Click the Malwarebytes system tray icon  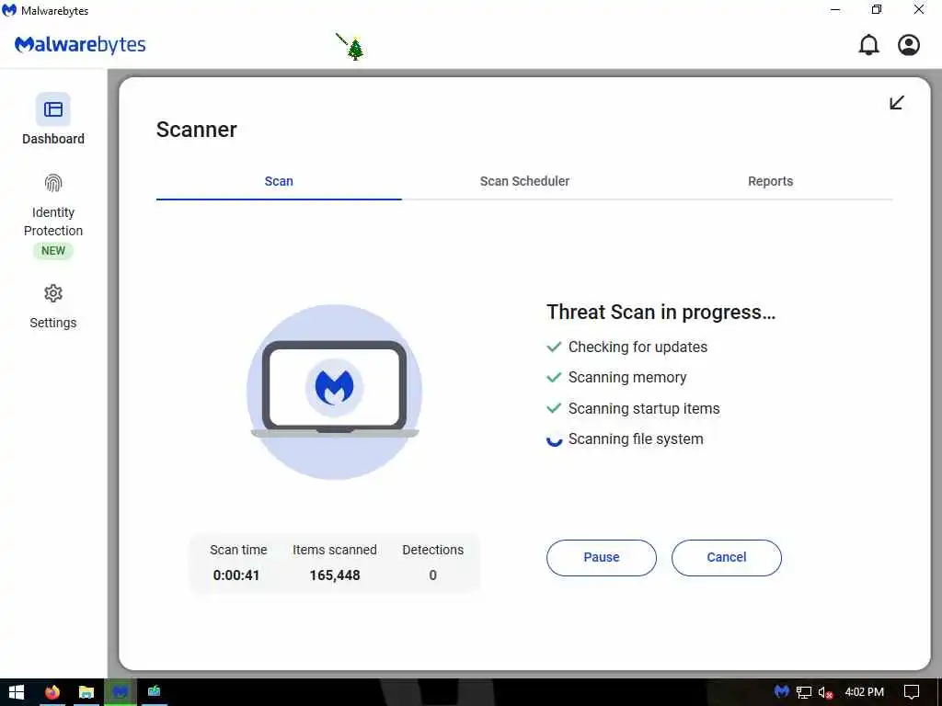click(x=781, y=692)
